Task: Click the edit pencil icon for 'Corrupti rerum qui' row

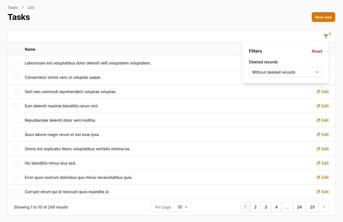Action: click(318, 192)
